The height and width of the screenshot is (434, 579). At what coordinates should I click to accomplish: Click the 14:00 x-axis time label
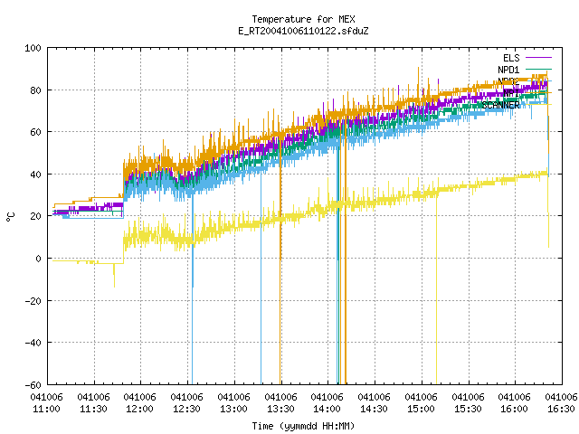pos(327,409)
